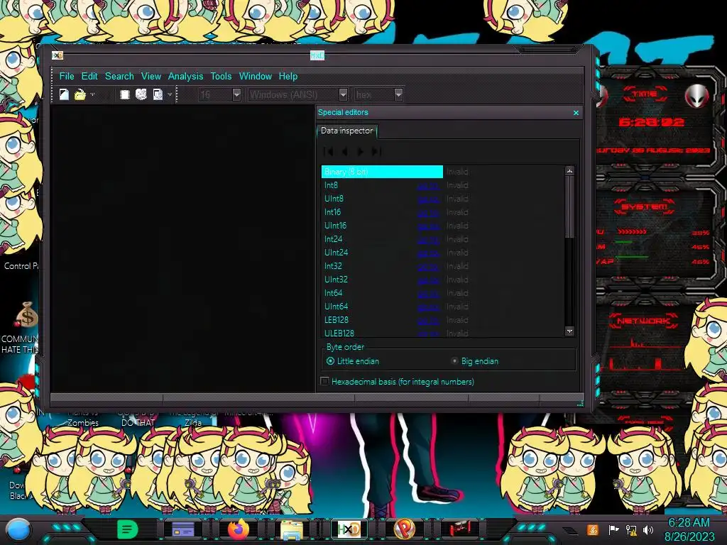The height and width of the screenshot is (545, 727).
Task: Jump to first byte with inspector arrow
Action: click(x=328, y=152)
